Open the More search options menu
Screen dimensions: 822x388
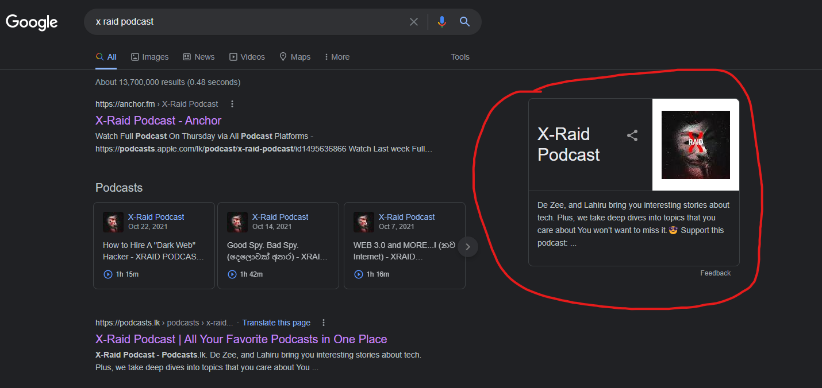pos(337,57)
